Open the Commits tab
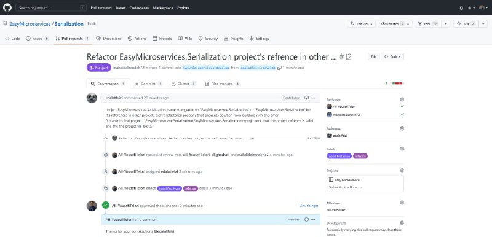 click(149, 84)
